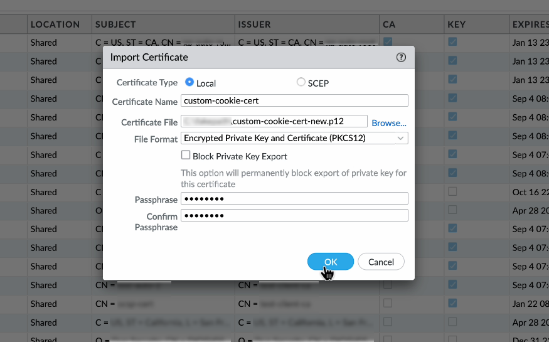Sort by the LOCATION column header

point(55,24)
